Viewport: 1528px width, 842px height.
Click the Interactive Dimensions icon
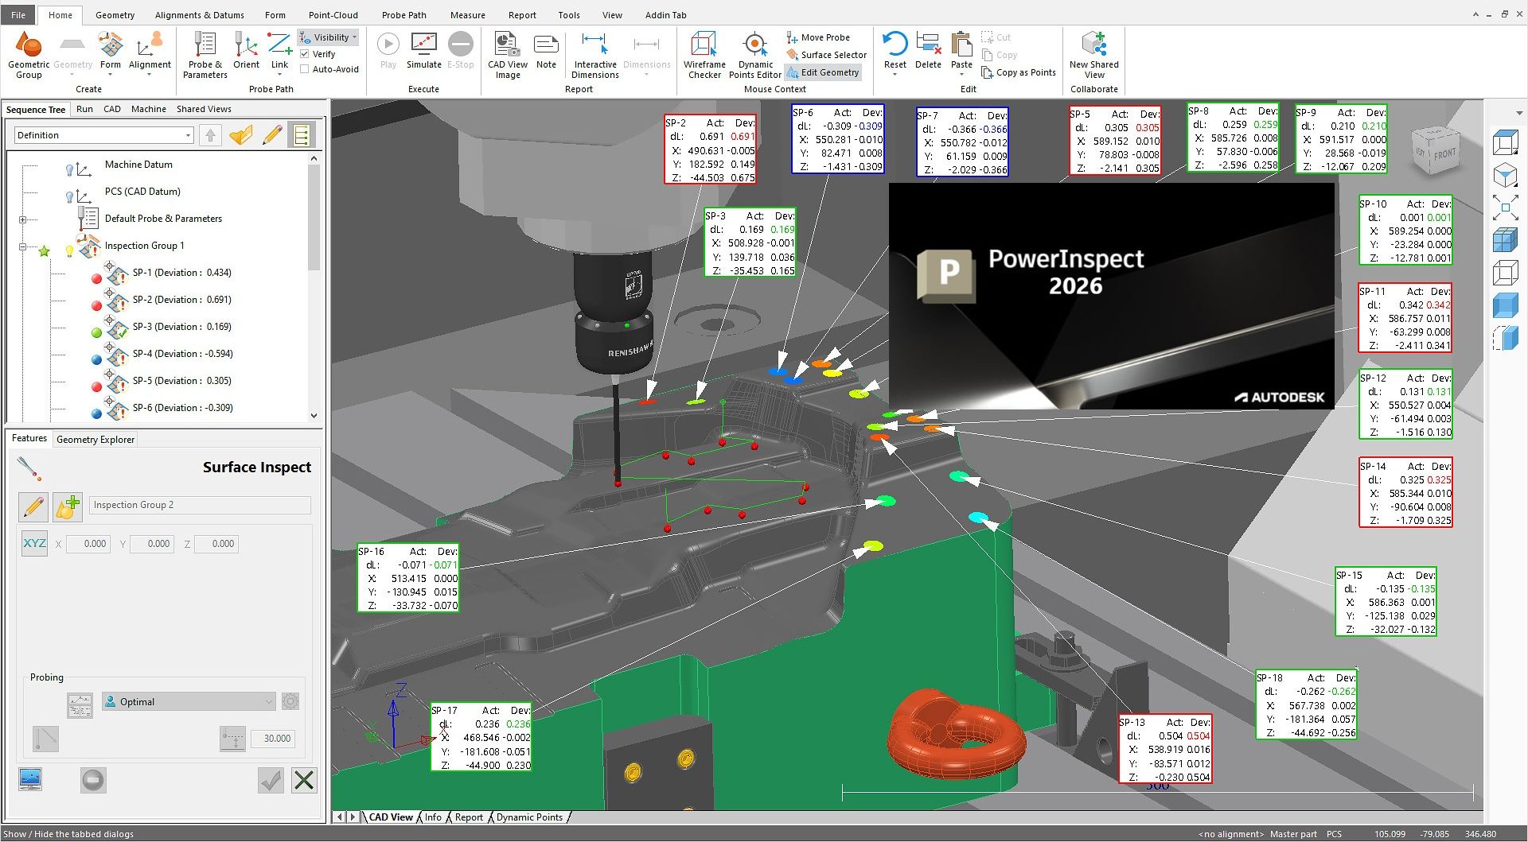pyautogui.click(x=594, y=46)
